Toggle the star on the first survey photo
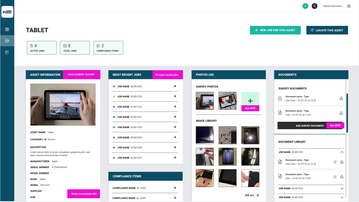This screenshot has width=359, height=202. coord(211,107)
